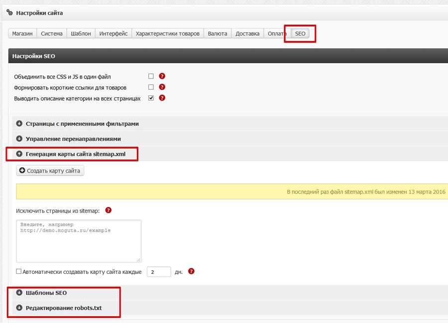This screenshot has height=323, width=448.
Task: Expand 'Управление перенаправлениями' section
Action: point(73,139)
